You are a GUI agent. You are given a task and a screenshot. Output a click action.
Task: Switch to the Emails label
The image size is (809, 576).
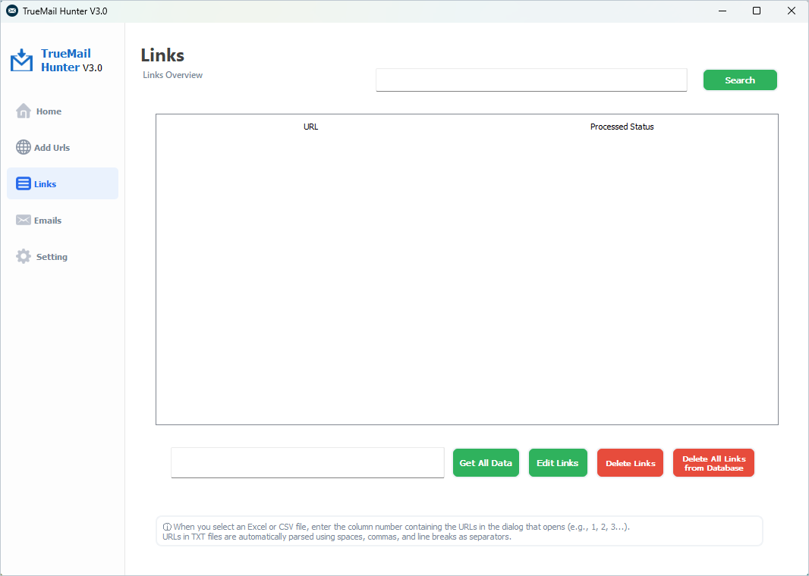[x=48, y=221]
